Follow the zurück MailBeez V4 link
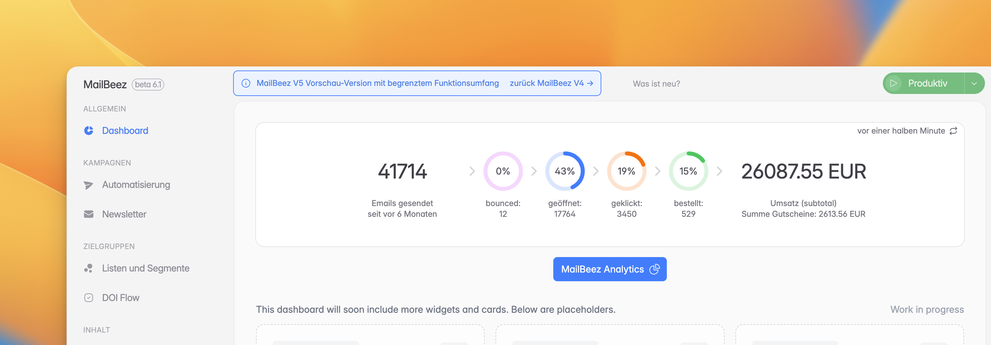This screenshot has width=991, height=345. coord(551,83)
